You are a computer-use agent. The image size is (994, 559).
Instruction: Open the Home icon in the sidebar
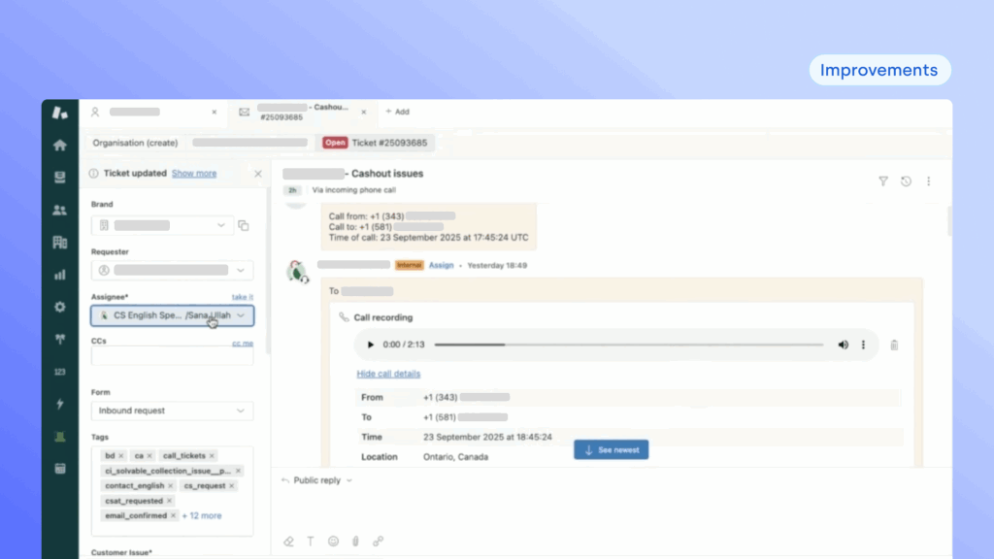60,146
